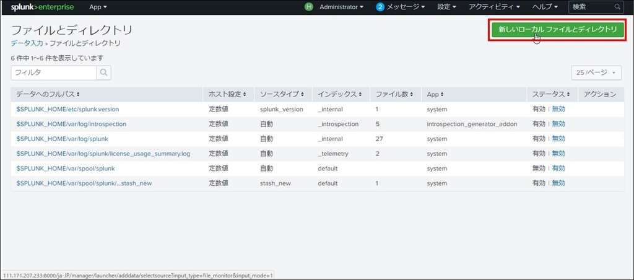
Task: Open $SPLUNK_HOME/var/log/introspection link
Action: point(71,124)
